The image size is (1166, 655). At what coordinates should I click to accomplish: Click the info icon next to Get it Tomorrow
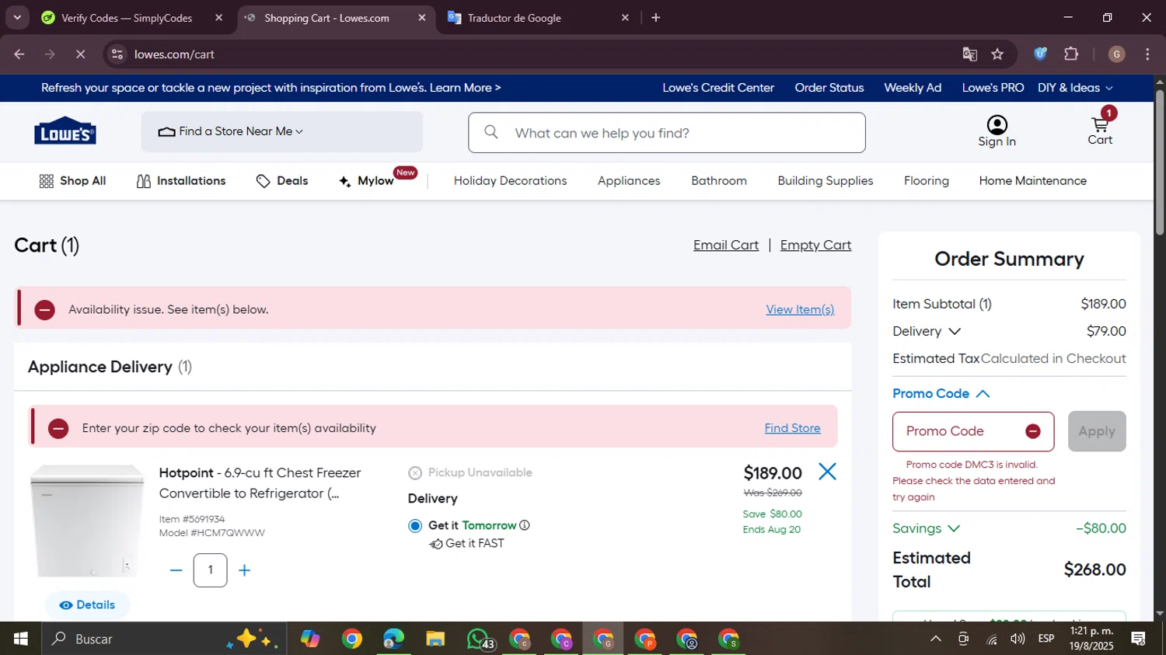point(525,525)
